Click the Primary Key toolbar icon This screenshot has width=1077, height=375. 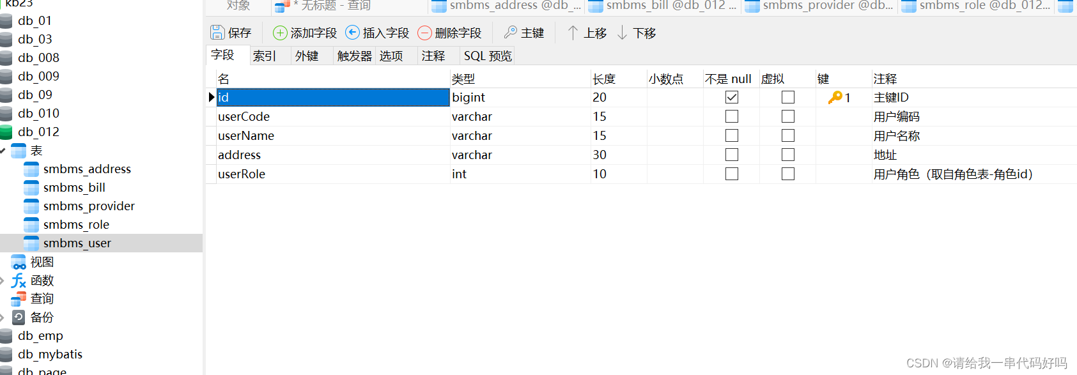coord(511,32)
